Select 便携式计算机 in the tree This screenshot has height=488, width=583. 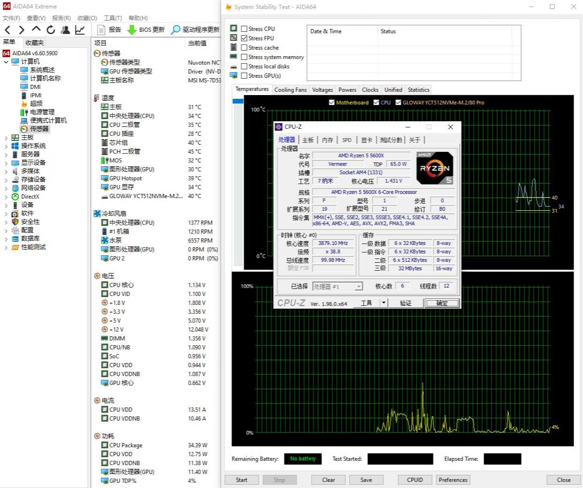[48, 120]
